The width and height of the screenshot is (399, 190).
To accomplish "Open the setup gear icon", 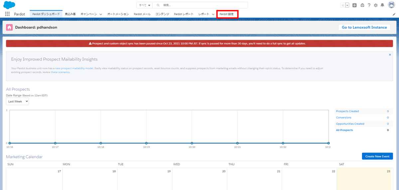I will point(376,5).
